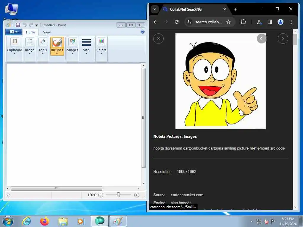Click the white Paint canvas
Image resolution: width=303 pixels, height=227 pixels.
pos(74,125)
